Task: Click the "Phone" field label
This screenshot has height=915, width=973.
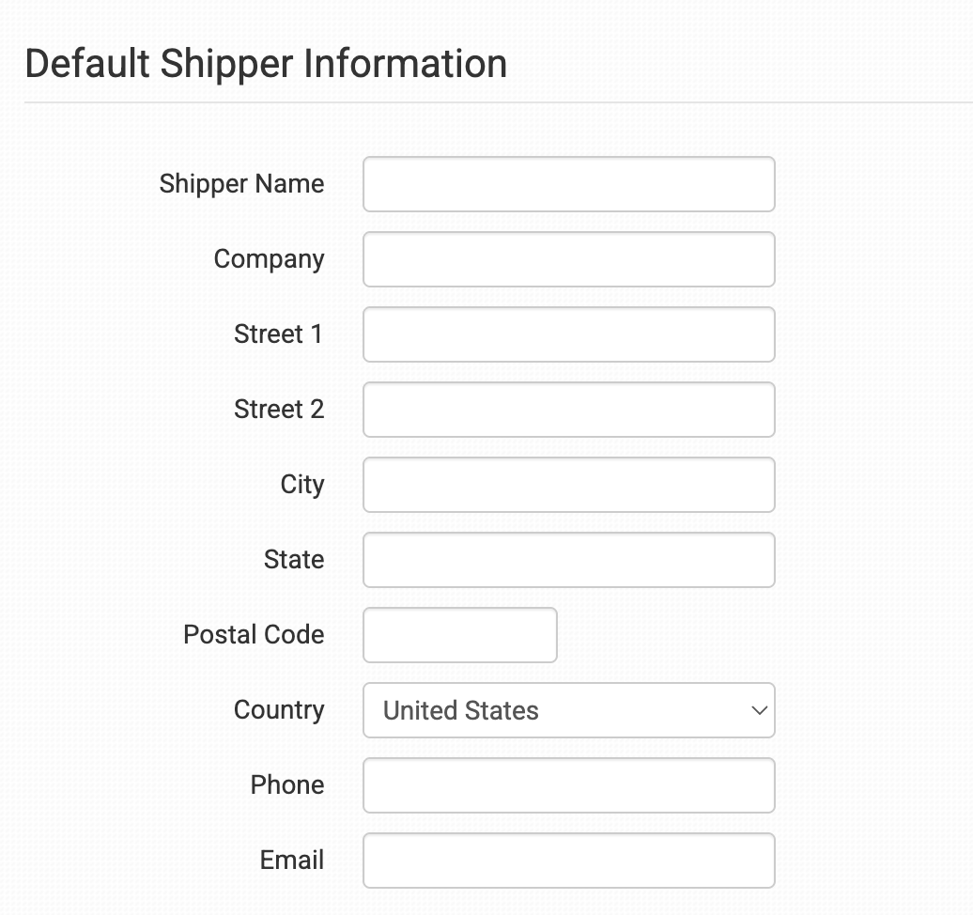Action: [286, 785]
